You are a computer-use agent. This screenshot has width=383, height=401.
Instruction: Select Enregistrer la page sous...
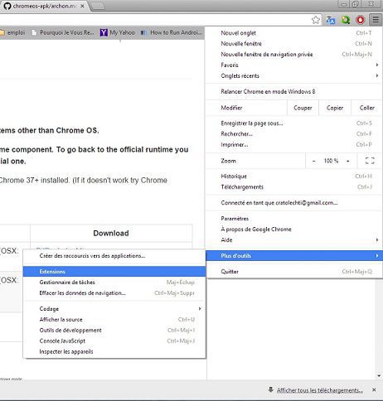click(294, 123)
